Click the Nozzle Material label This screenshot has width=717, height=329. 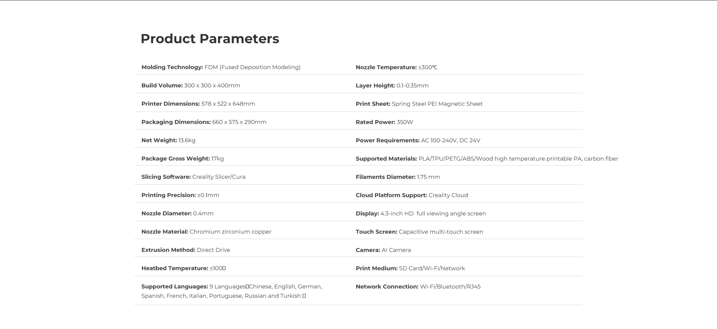pyautogui.click(x=164, y=232)
